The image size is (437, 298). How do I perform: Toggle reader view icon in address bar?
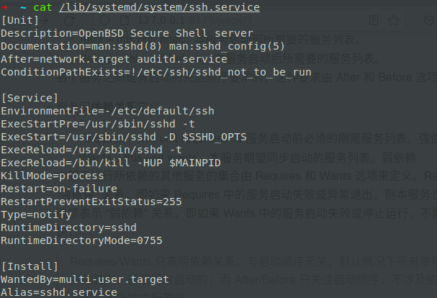click(373, 20)
